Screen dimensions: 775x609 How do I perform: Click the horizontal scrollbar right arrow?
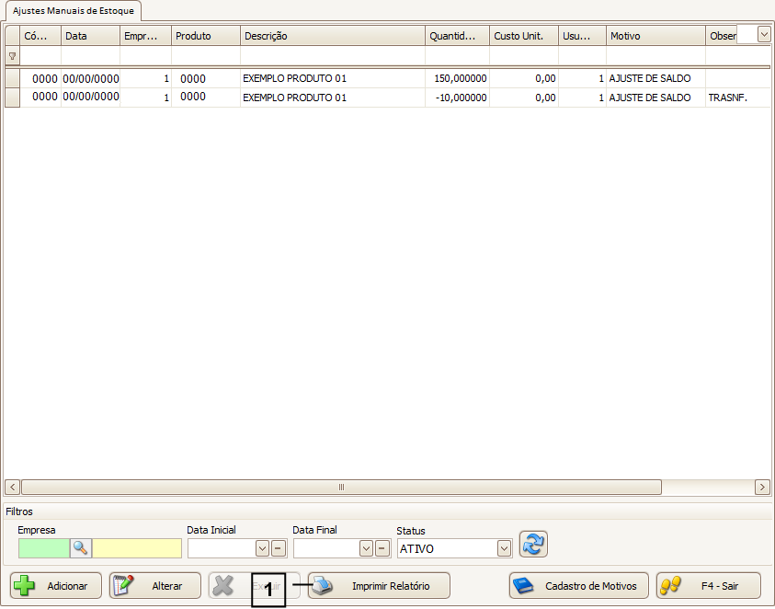point(762,487)
